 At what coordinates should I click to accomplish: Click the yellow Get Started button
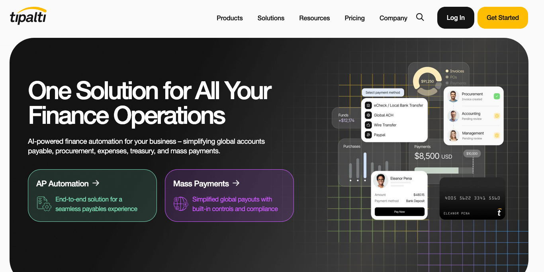[x=503, y=18]
